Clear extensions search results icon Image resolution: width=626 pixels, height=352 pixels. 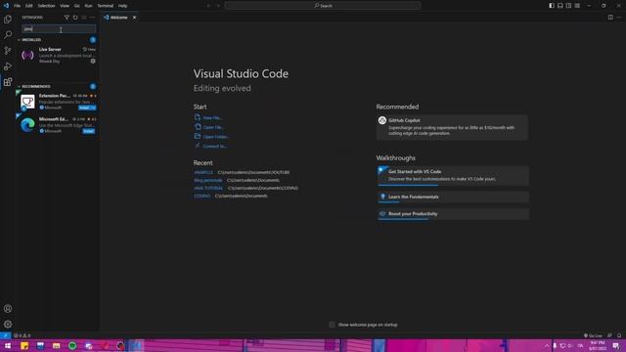tap(84, 18)
